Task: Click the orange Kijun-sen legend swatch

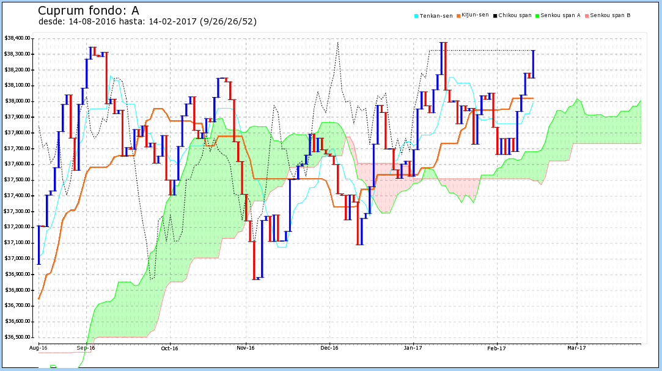Action: coord(458,16)
